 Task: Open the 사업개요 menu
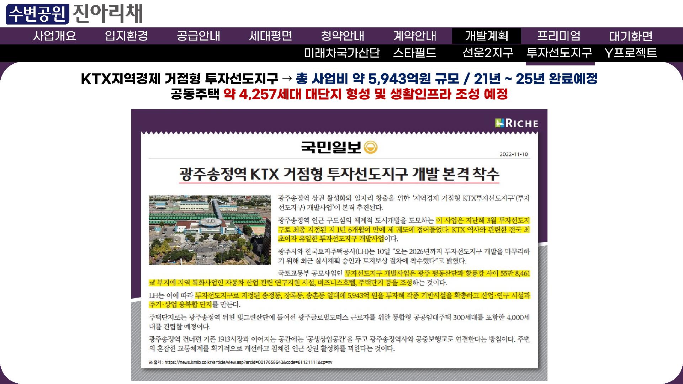point(54,36)
